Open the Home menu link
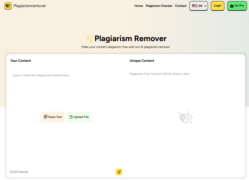 (139, 6)
